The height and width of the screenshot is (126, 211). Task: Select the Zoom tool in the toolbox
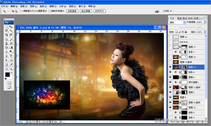click(11, 69)
